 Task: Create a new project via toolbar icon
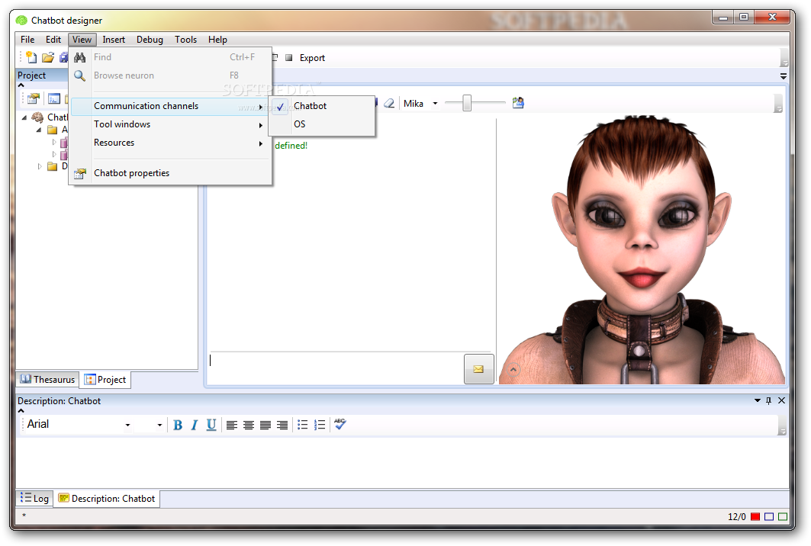coord(31,57)
